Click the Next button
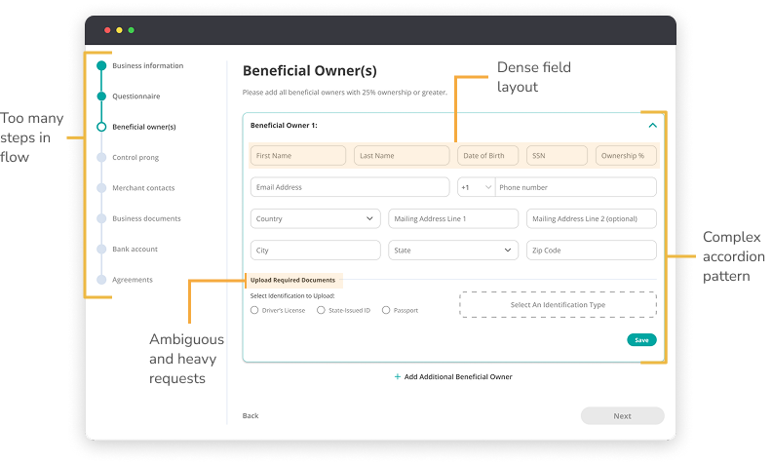This screenshot has height=464, width=772. (622, 415)
